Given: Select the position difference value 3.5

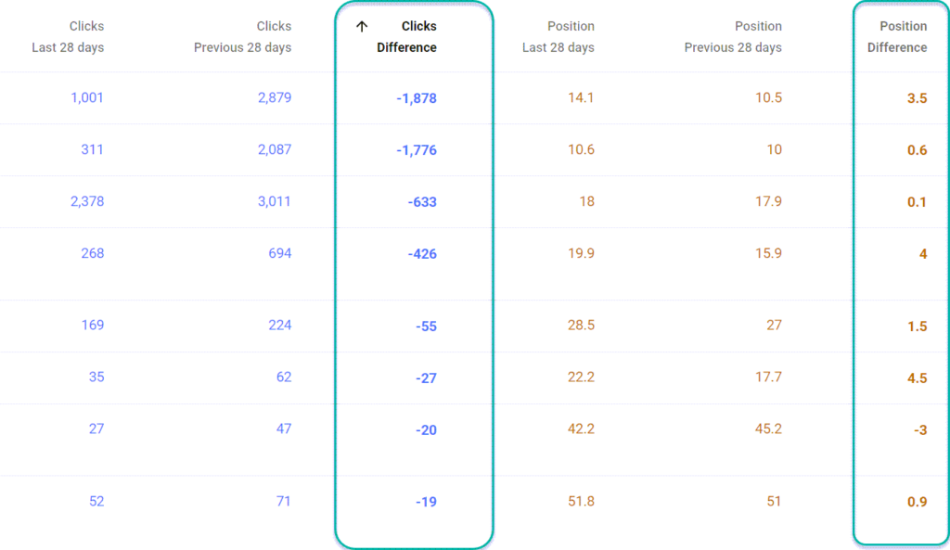Looking at the screenshot, I should [918, 98].
